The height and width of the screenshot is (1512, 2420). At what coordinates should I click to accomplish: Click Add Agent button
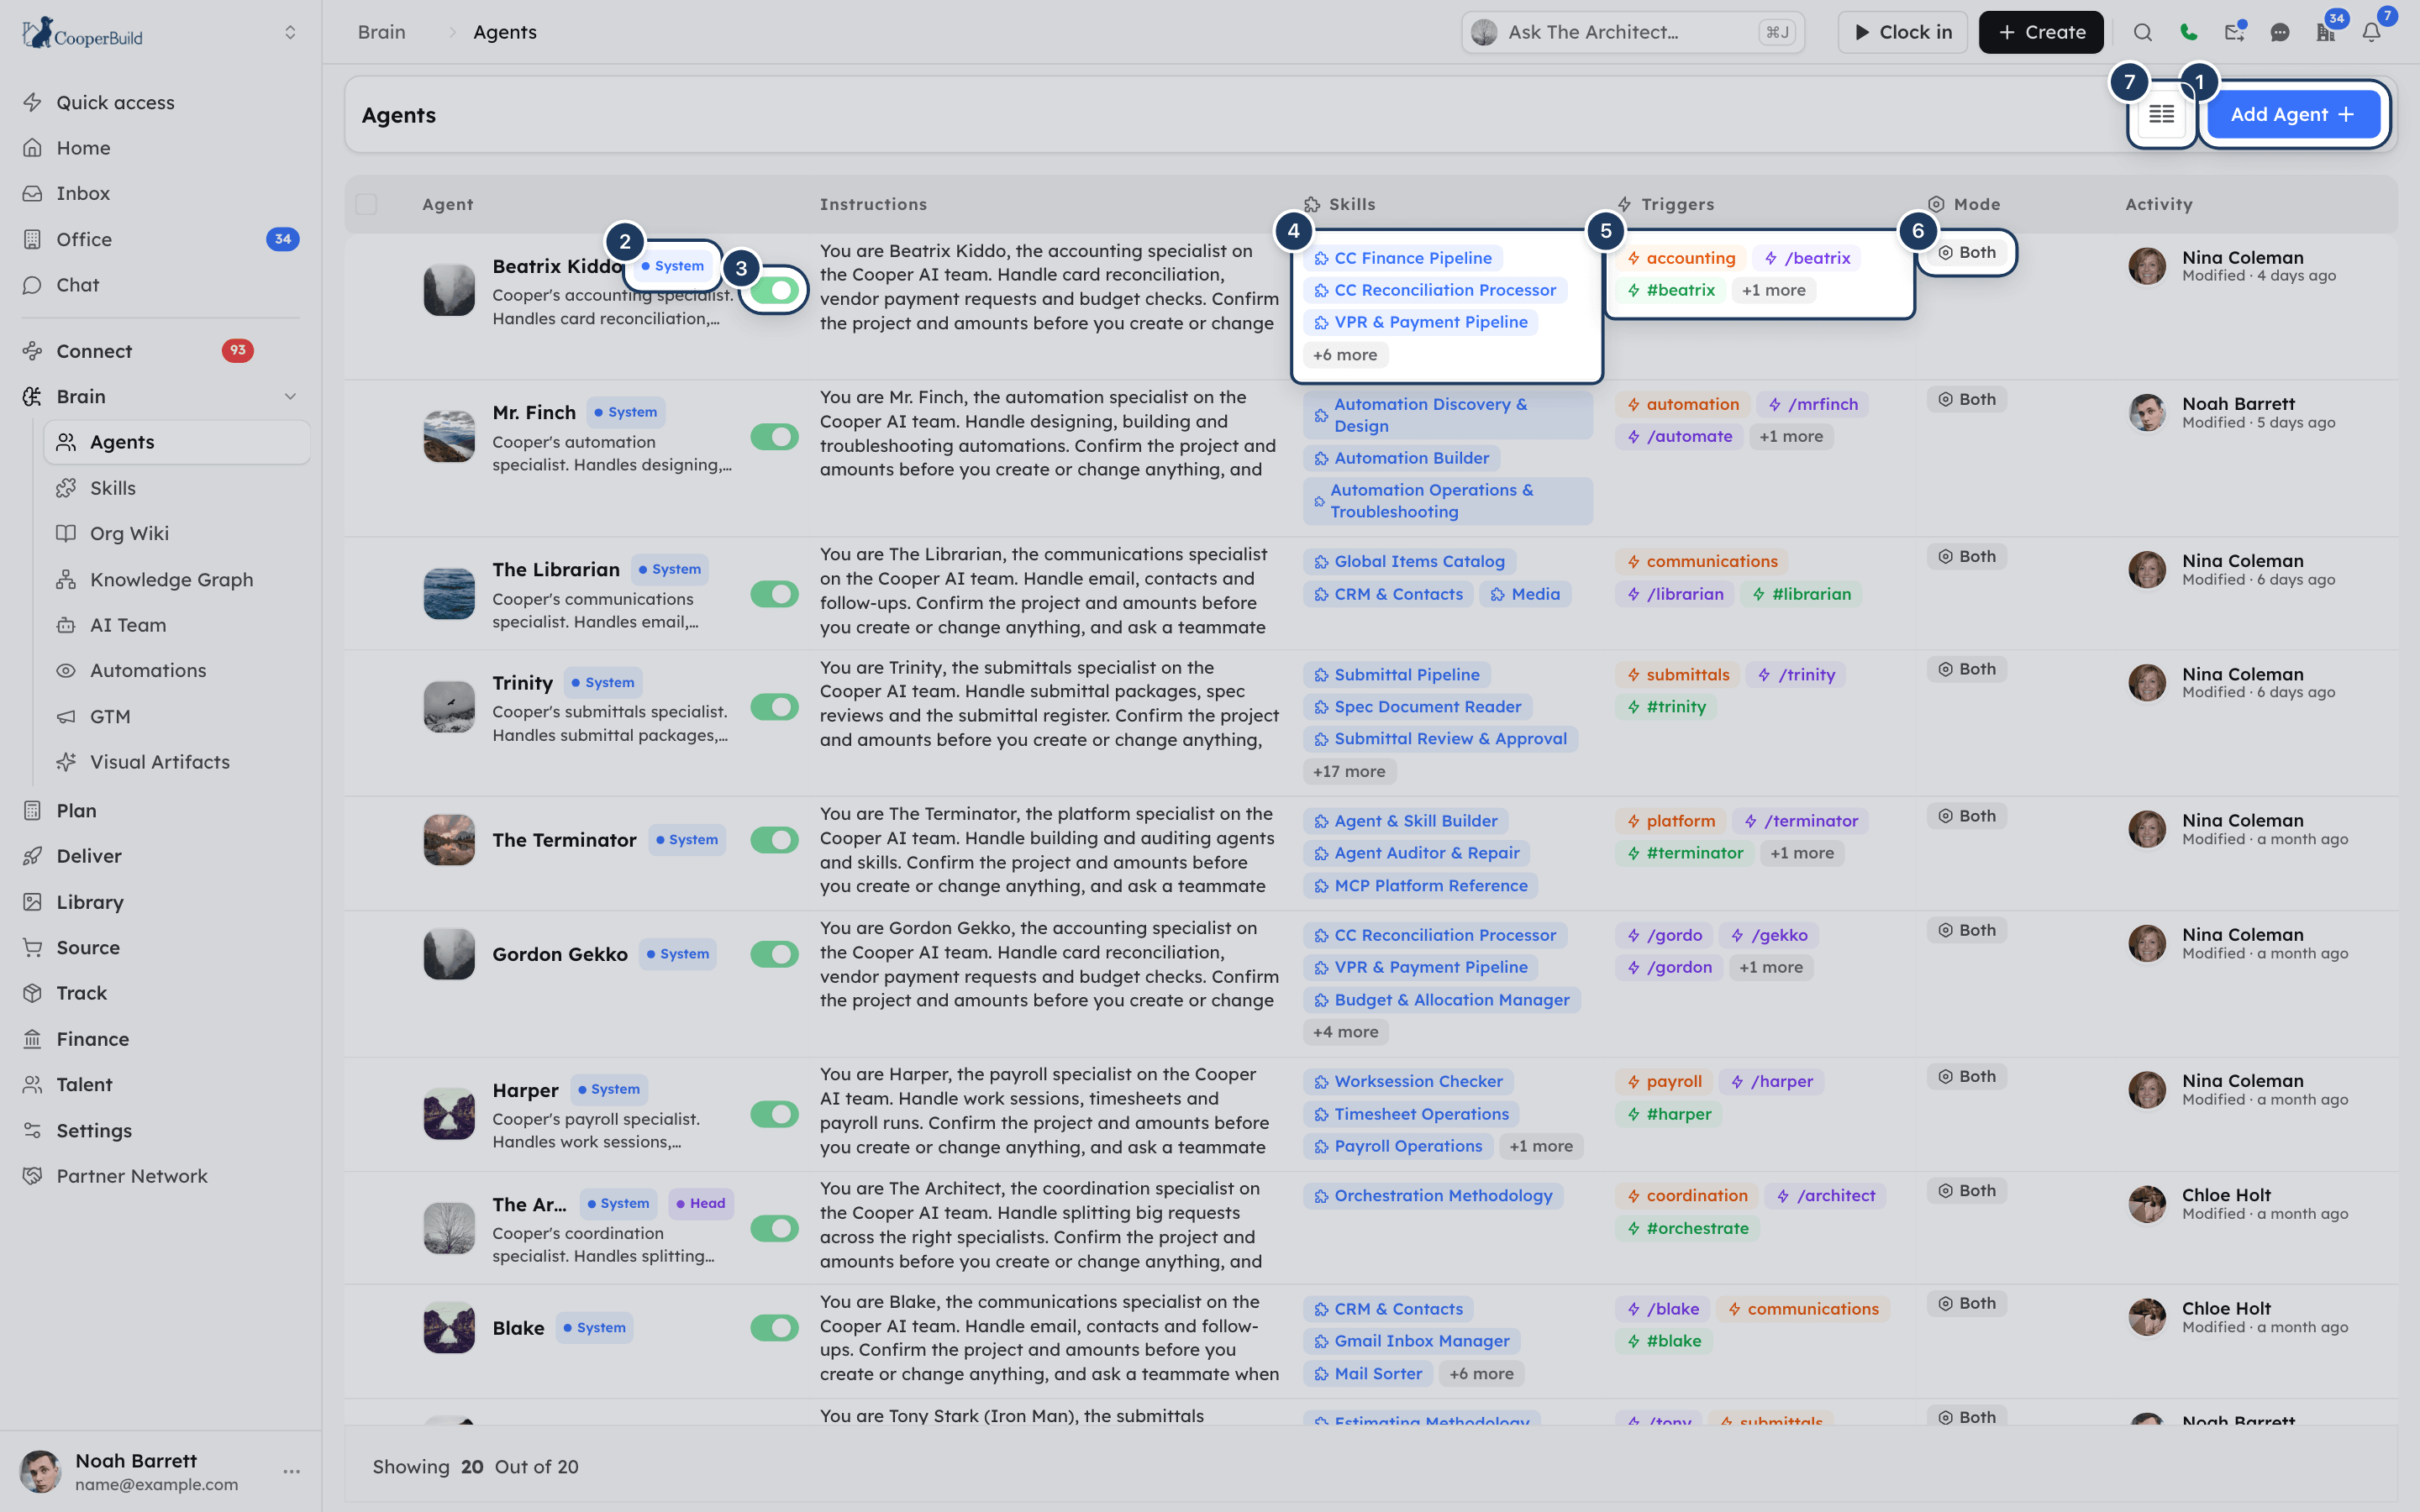pos(2292,114)
